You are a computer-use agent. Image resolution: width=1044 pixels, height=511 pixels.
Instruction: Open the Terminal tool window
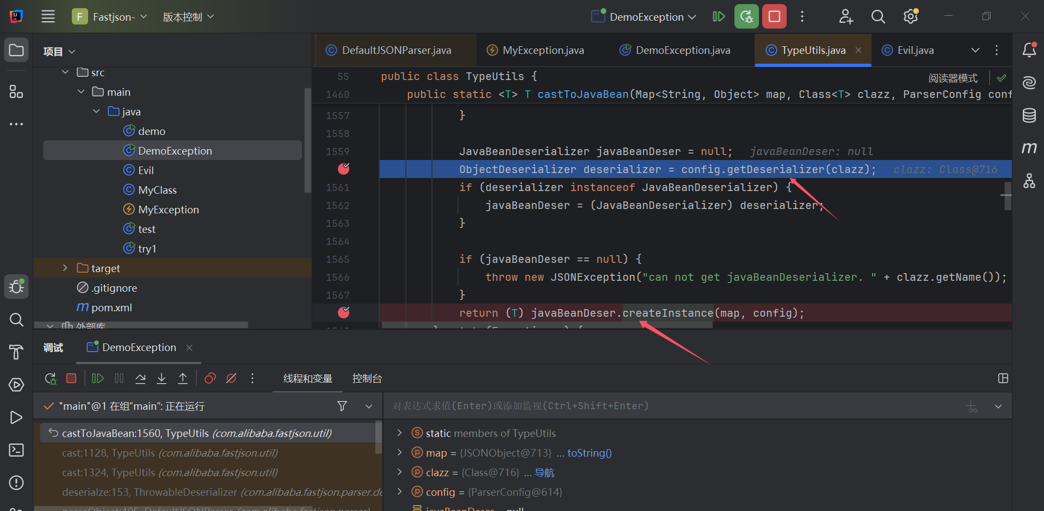click(16, 450)
